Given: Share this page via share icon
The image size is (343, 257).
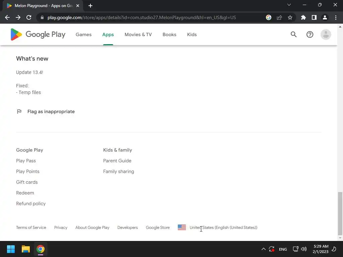Looking at the screenshot, I should 279,17.
